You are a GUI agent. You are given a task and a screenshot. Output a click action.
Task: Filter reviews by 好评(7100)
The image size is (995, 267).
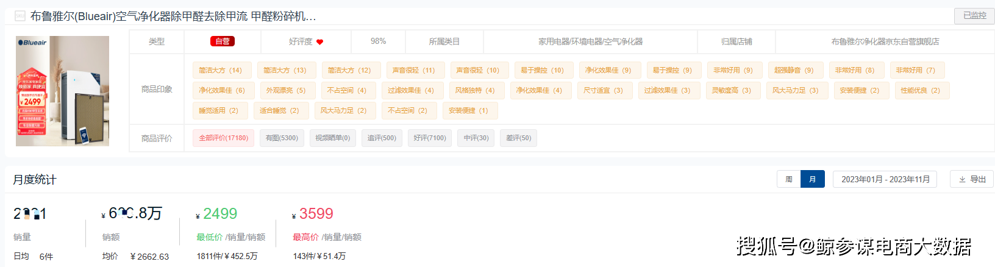click(430, 138)
